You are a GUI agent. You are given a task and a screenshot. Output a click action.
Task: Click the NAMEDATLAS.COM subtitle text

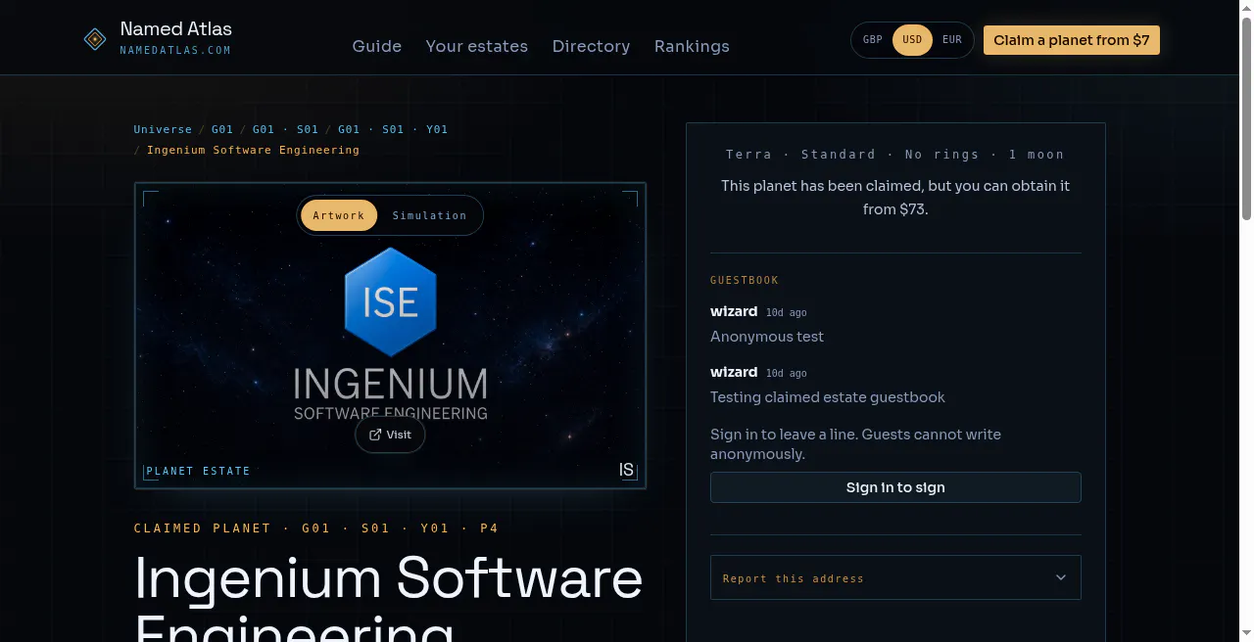click(x=175, y=50)
